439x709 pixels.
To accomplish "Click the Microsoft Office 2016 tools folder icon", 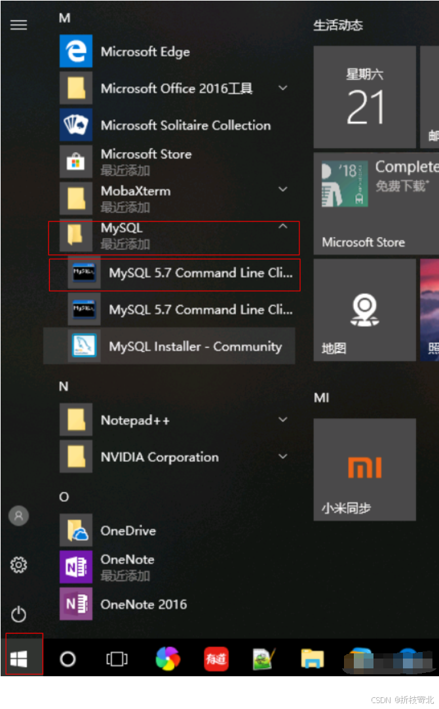I will pos(76,88).
